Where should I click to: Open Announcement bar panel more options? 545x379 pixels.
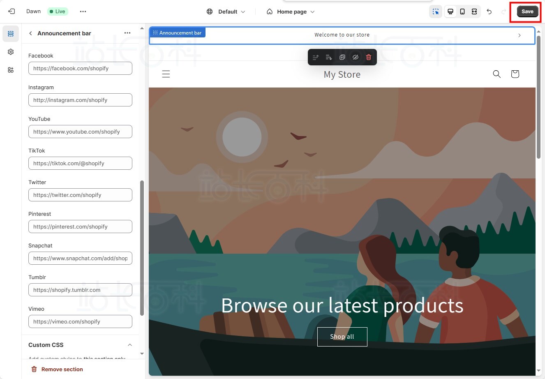coord(127,33)
